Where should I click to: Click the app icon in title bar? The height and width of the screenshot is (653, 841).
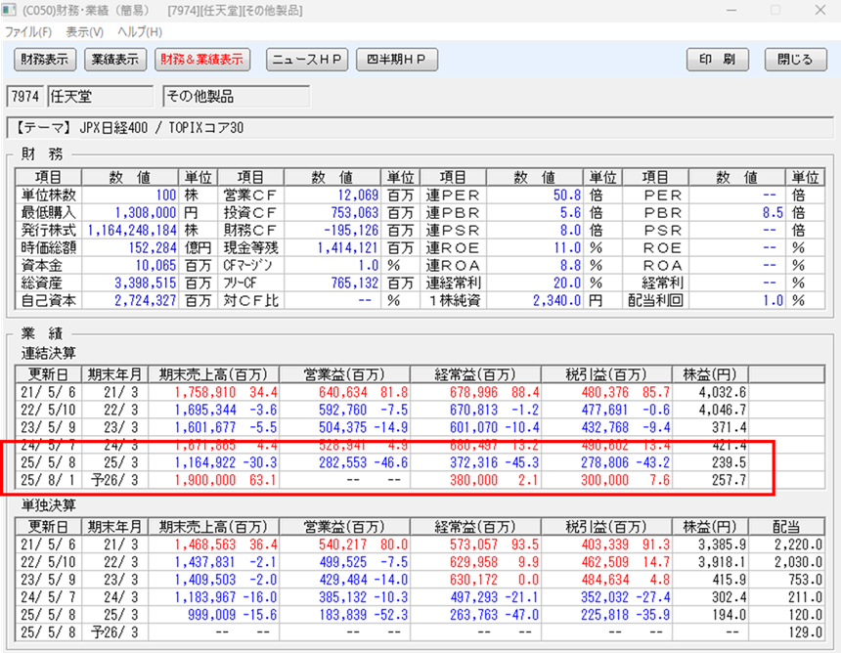9,10
